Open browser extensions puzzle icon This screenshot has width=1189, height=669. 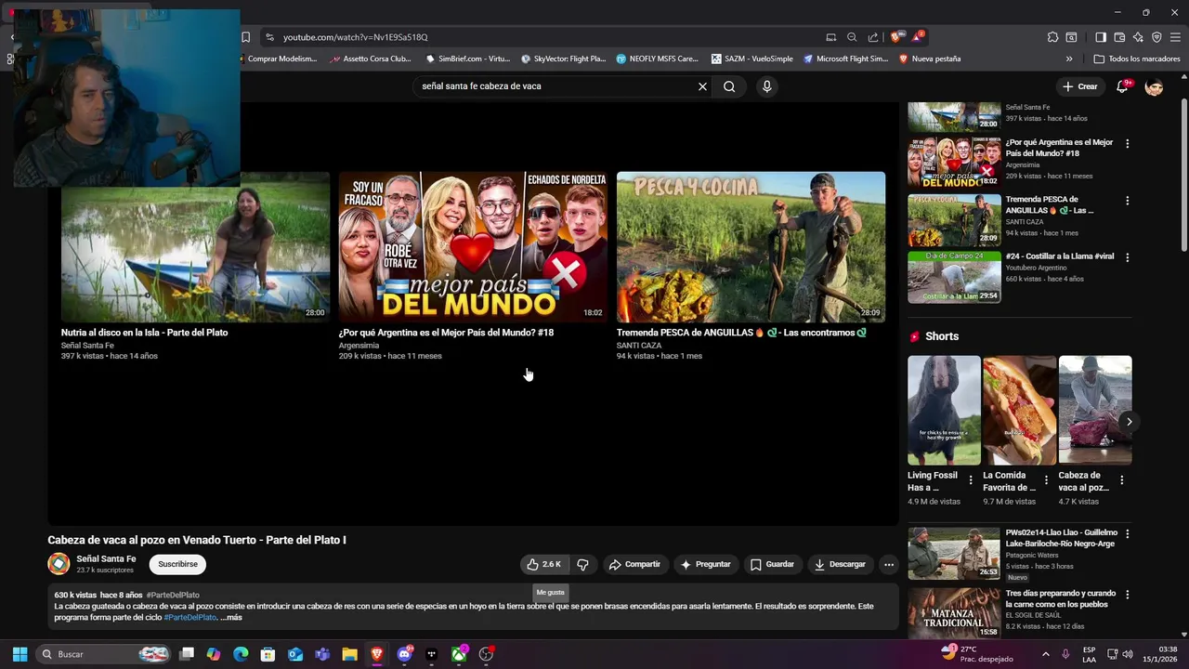click(1052, 37)
